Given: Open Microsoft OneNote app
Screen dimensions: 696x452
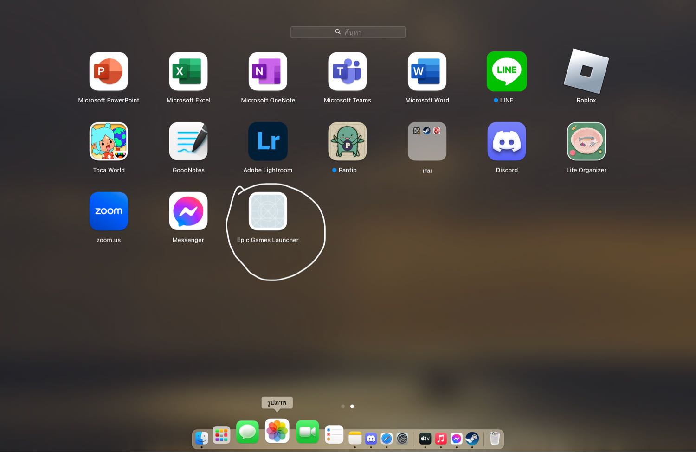Looking at the screenshot, I should point(268,71).
